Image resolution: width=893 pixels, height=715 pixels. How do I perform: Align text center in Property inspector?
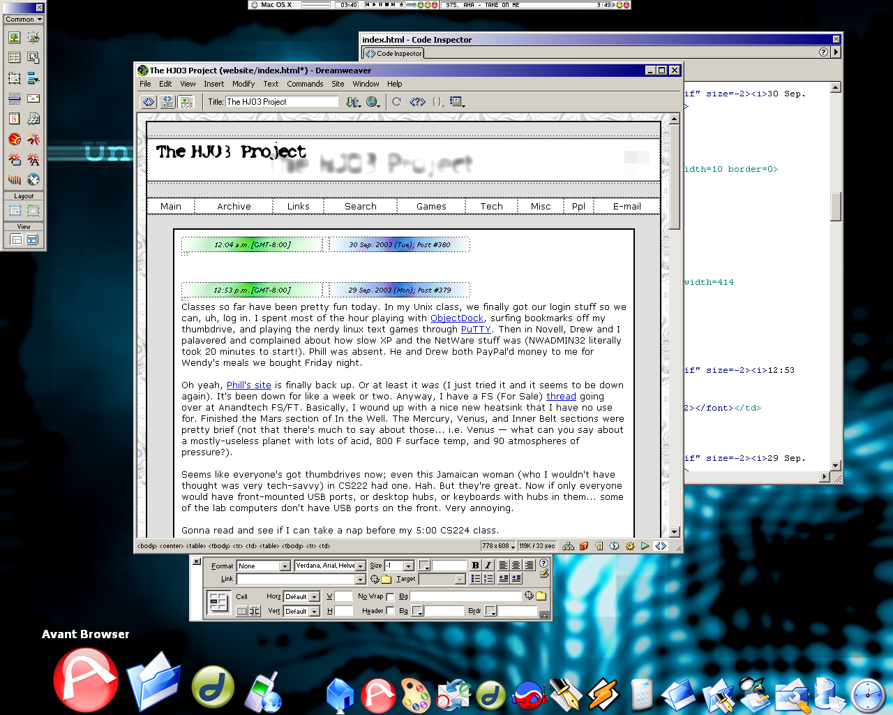coord(516,566)
